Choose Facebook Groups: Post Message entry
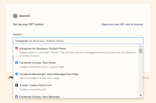Screen dimensions: 156x103 pos(76,96)
